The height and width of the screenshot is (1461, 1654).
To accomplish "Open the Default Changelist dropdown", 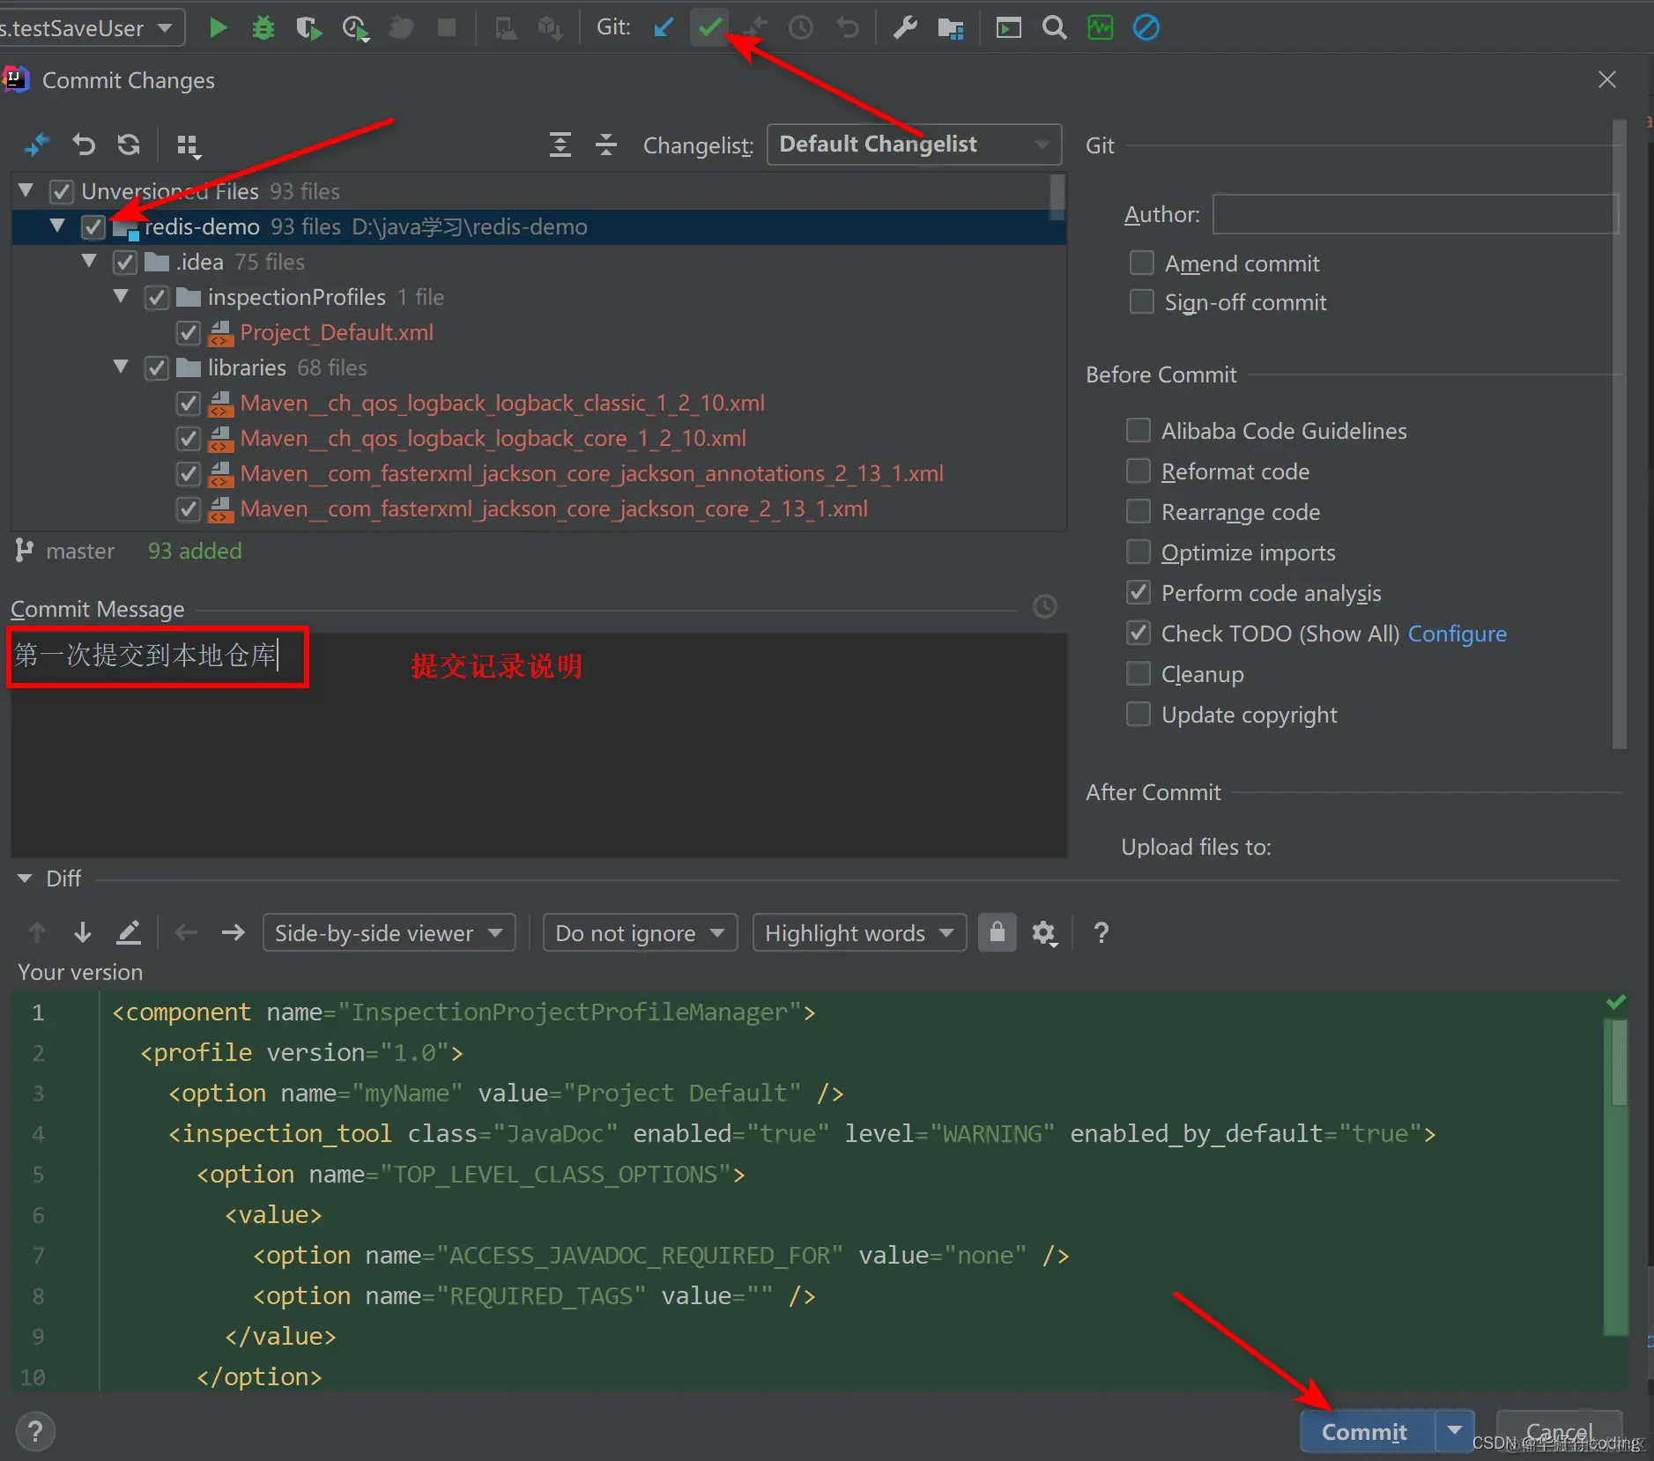I will coord(914,145).
